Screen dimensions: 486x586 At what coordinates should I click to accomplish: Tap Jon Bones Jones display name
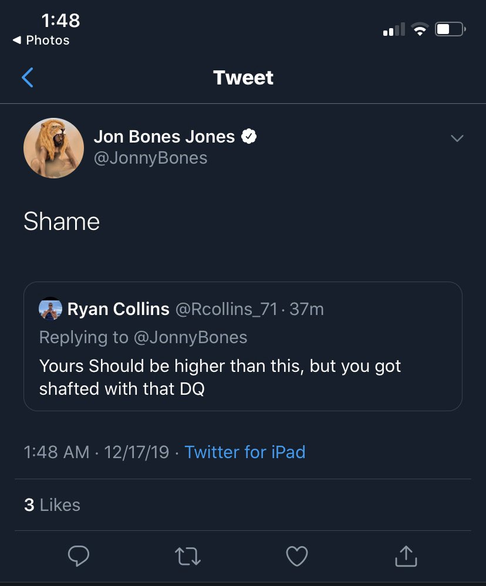(164, 137)
